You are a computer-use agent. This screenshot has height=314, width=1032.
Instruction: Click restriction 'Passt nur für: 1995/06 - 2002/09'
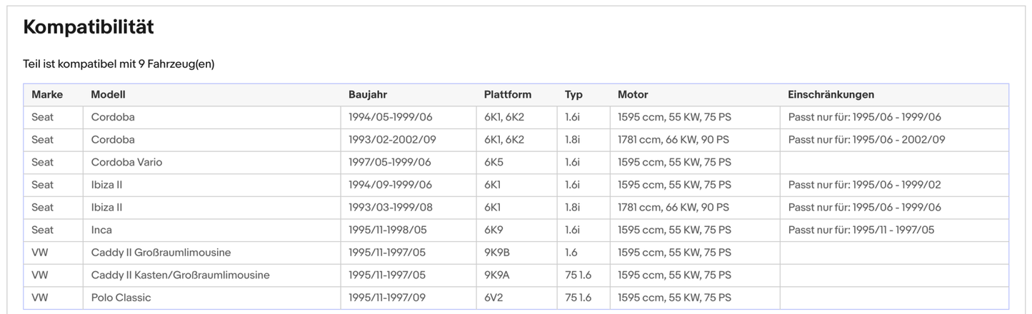point(866,140)
